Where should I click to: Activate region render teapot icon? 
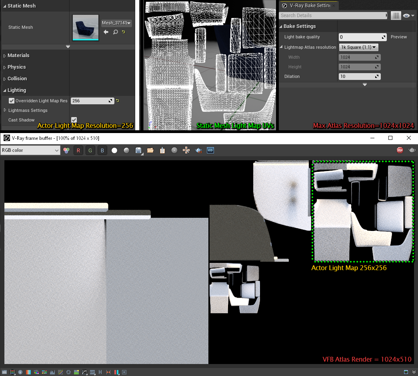199,151
